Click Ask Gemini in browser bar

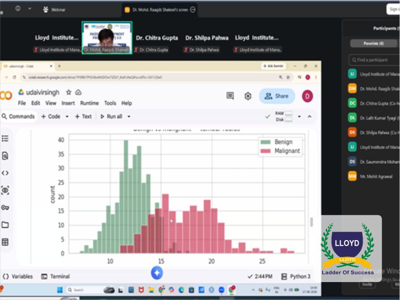pyautogui.click(x=274, y=66)
